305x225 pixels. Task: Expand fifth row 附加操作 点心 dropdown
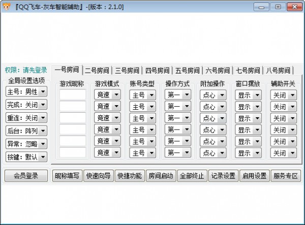pyautogui.click(x=213, y=141)
